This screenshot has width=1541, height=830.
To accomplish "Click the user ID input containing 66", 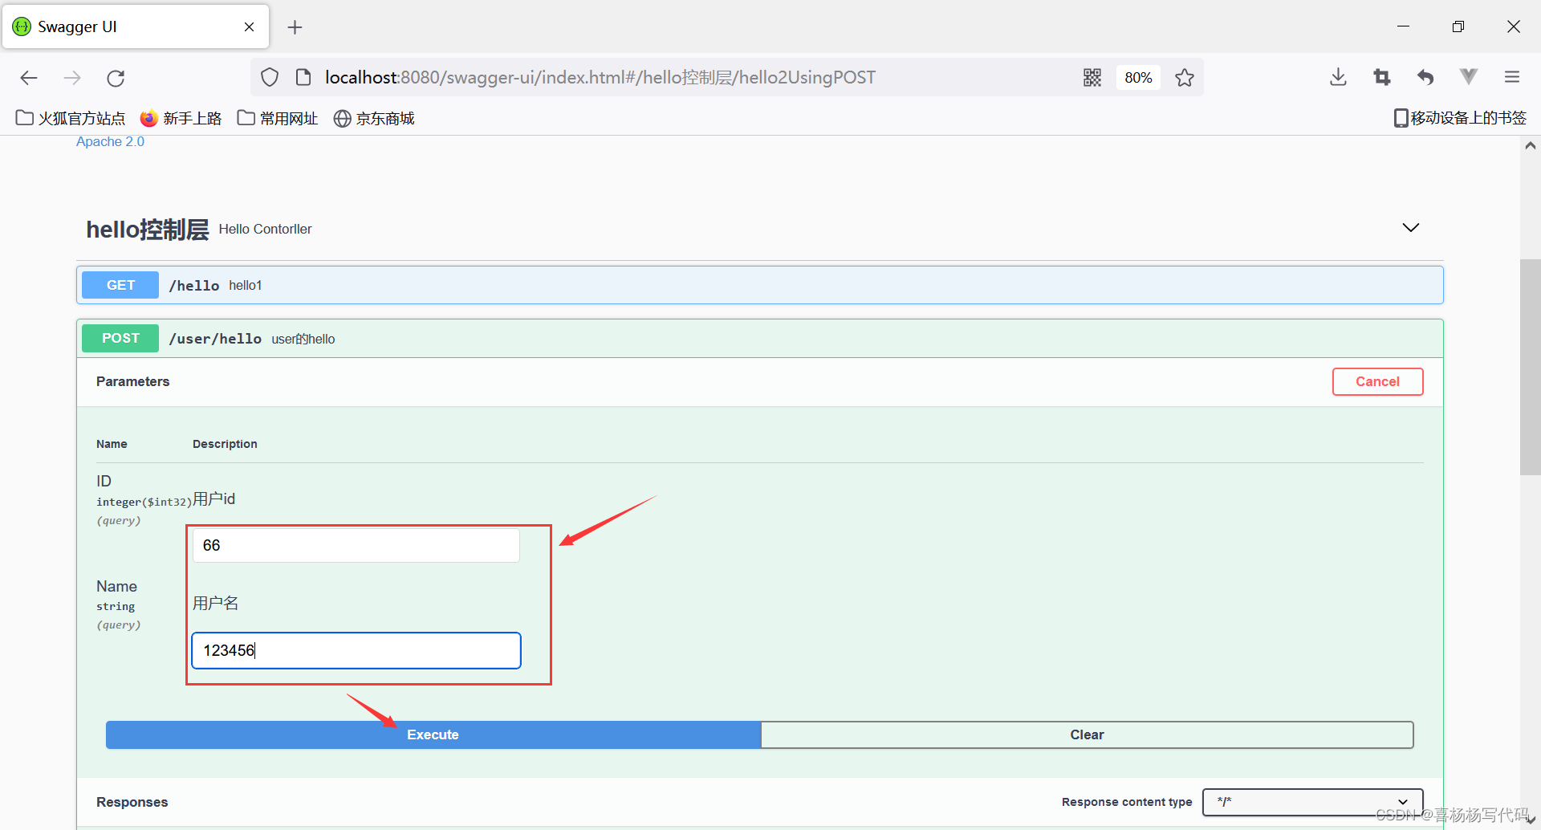I will 356,545.
